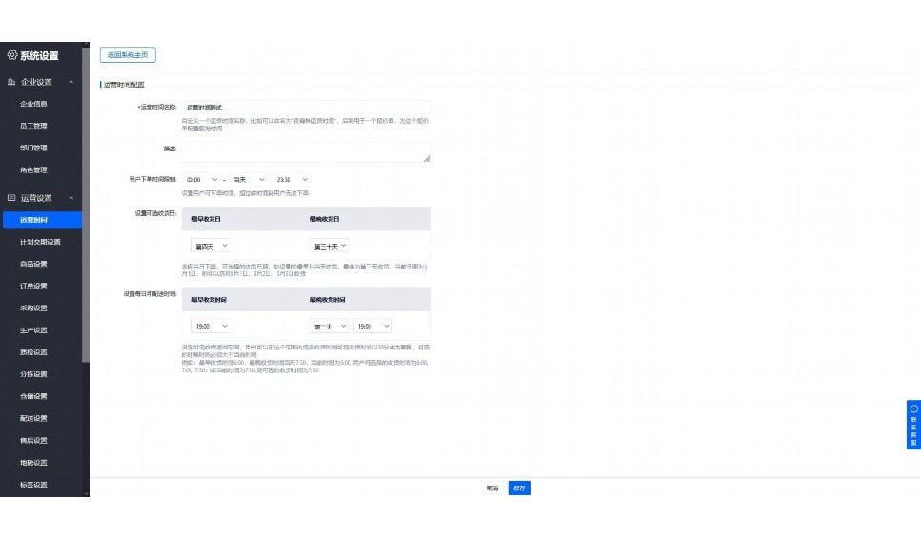This screenshot has width=921, height=539.
Task: Expand the 第四天 earliest delivery day dropdown
Action: (210, 246)
